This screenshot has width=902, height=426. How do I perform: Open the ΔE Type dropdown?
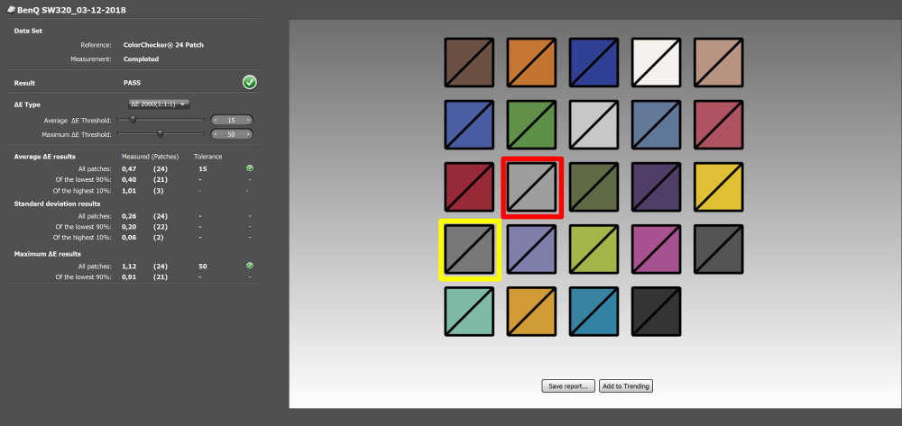tap(159, 104)
